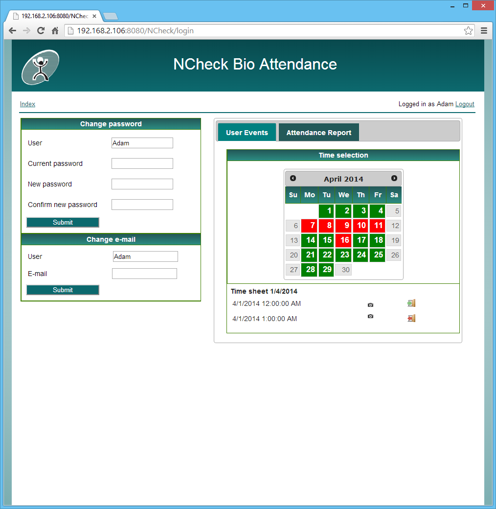The height and width of the screenshot is (509, 496).
Task: Click inside the E-mail input field
Action: click(144, 274)
